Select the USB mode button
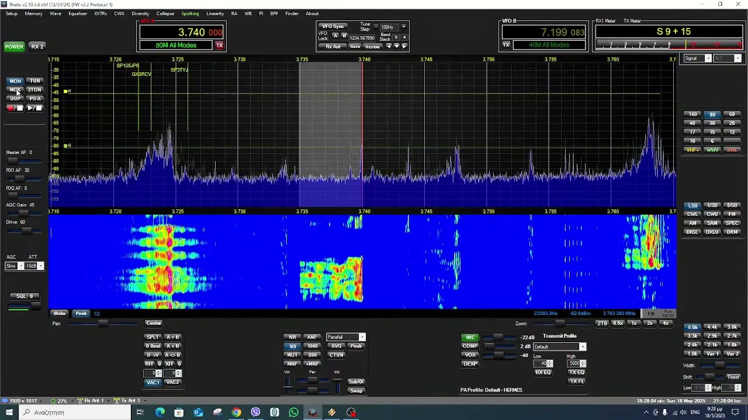 pyautogui.click(x=712, y=205)
